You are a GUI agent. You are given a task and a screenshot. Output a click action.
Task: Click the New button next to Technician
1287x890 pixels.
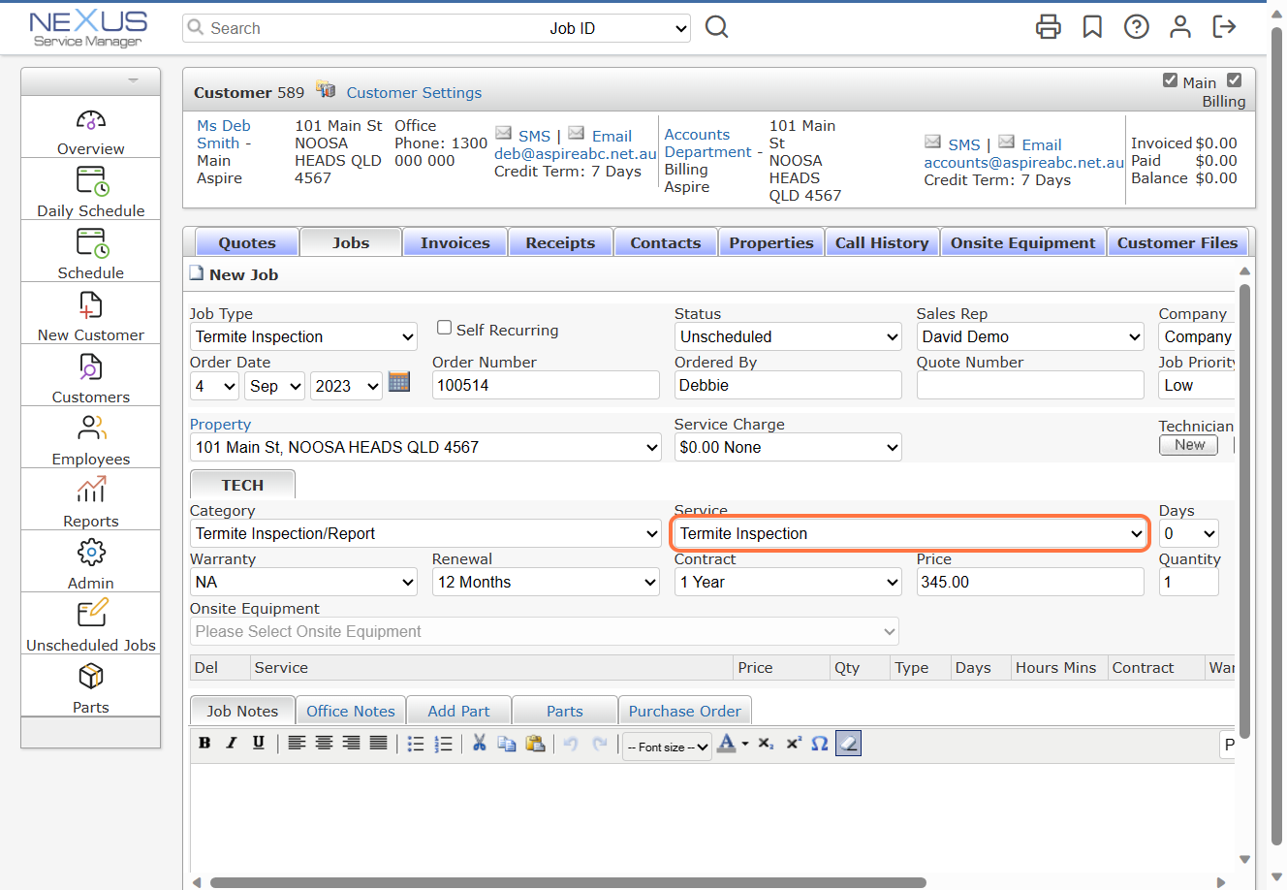click(1188, 444)
